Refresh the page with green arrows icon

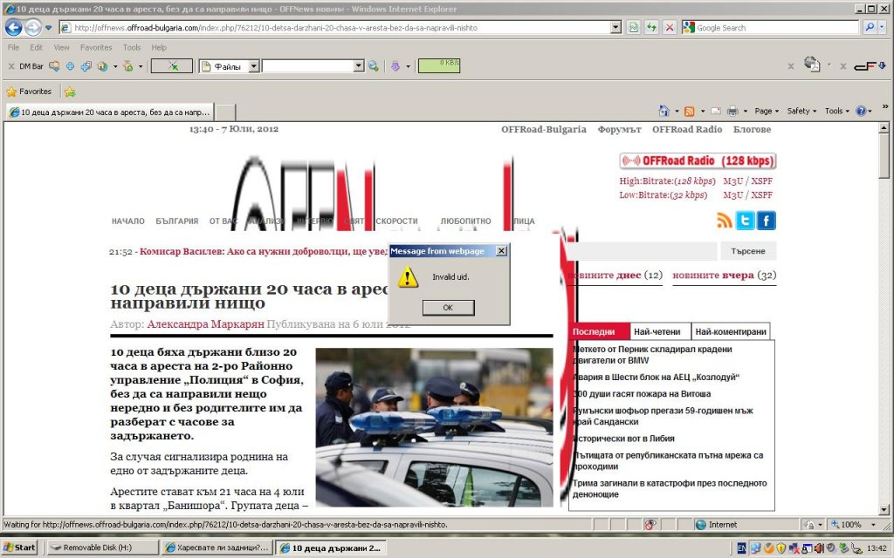(x=651, y=27)
